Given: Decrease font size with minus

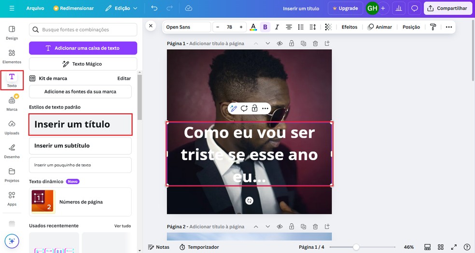Looking at the screenshot, I should click(x=218, y=27).
